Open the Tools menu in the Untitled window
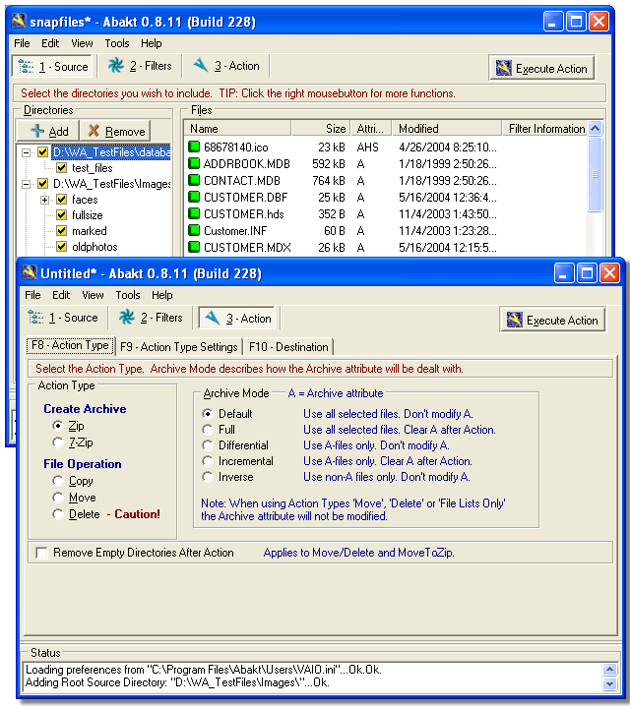Screen dimensions: 630x708 [x=128, y=295]
